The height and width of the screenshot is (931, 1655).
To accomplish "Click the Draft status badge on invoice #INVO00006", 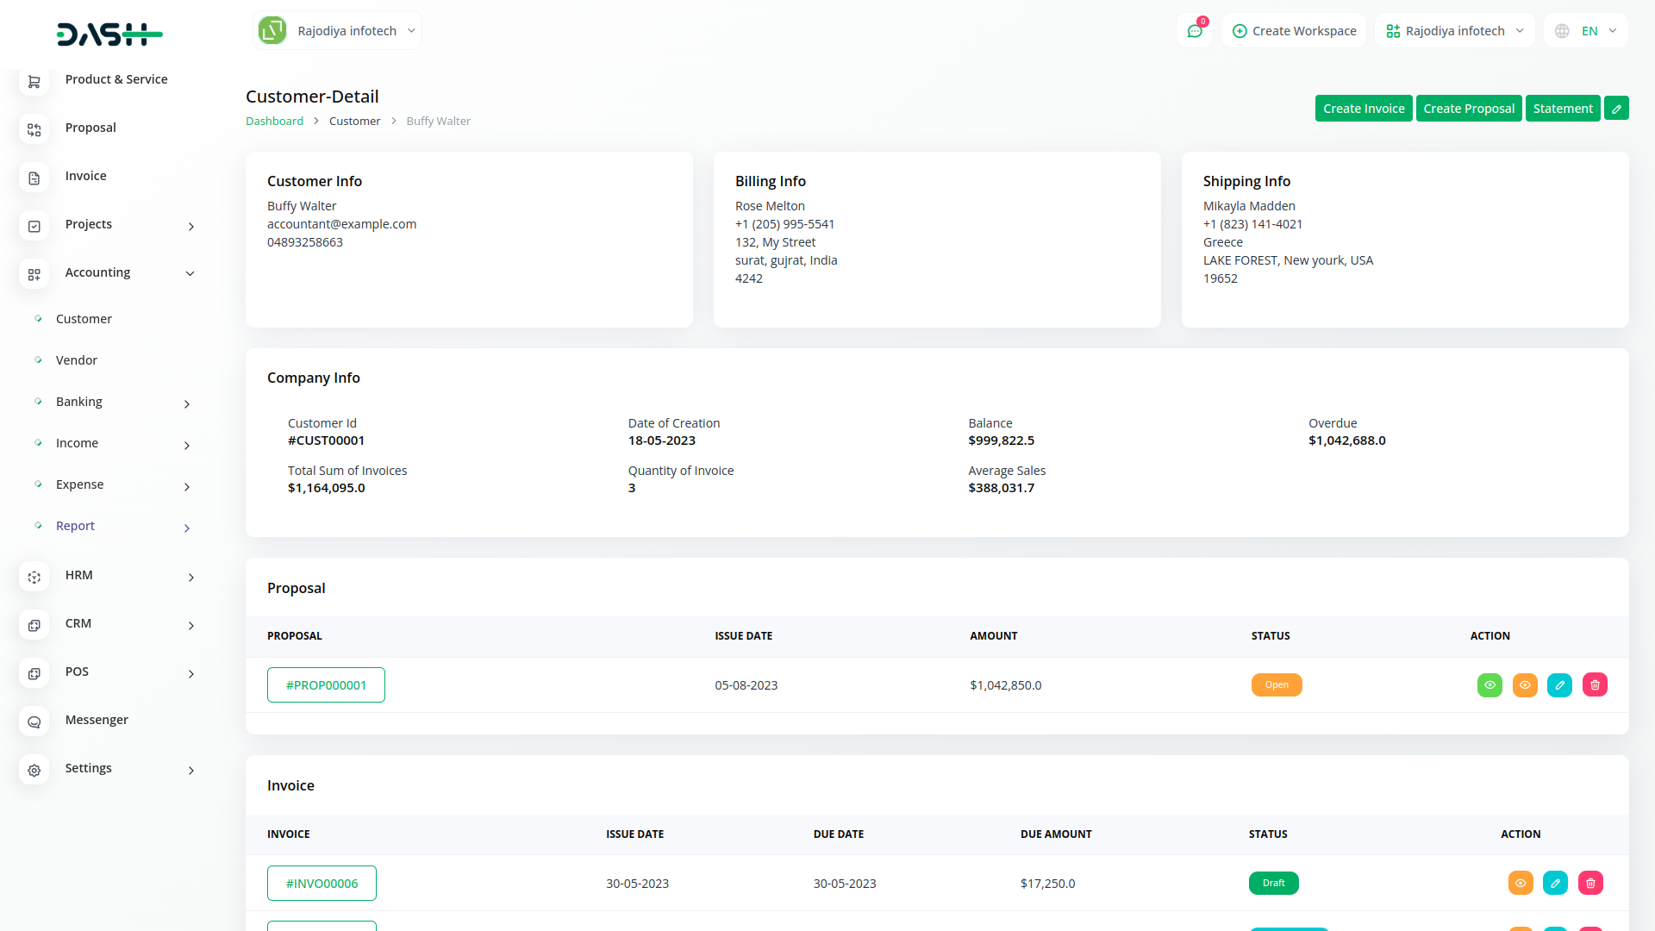I will [1273, 883].
